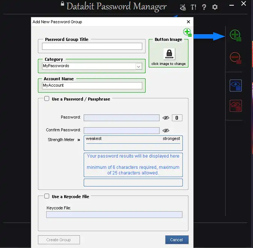Open help via the question mark icon
This screenshot has width=253, height=248.
204,7
